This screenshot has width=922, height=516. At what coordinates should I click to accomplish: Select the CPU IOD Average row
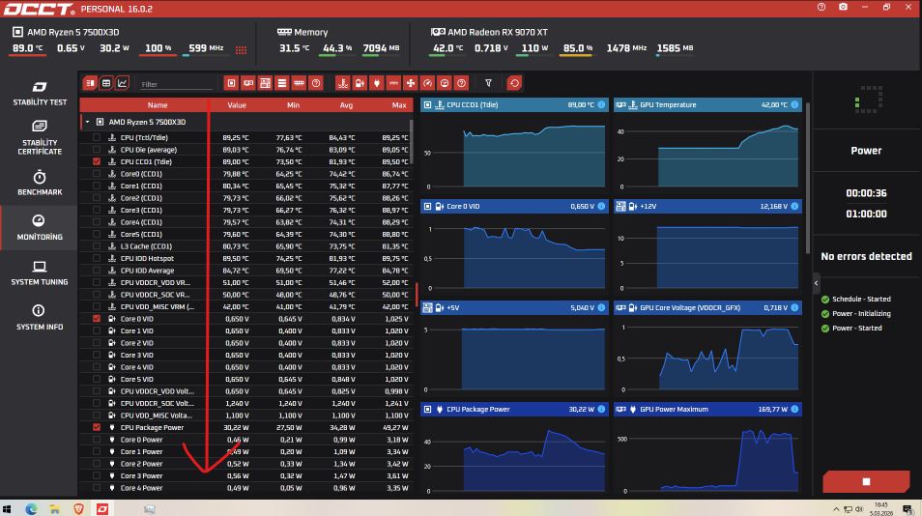click(x=245, y=271)
